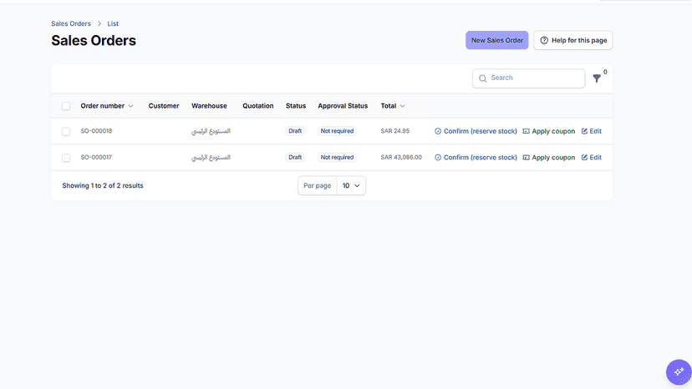The image size is (692, 389).
Task: Apply coupon to order SO-000017
Action: pos(549,158)
